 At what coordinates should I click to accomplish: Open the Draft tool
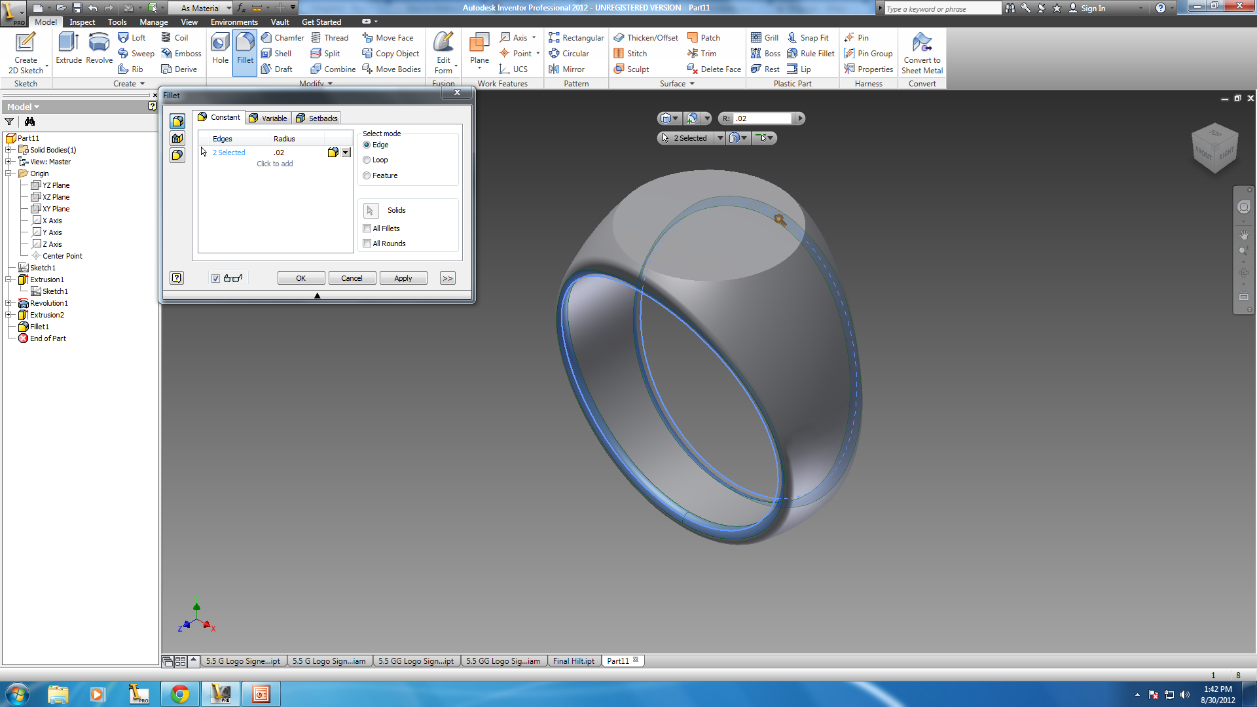(x=276, y=69)
